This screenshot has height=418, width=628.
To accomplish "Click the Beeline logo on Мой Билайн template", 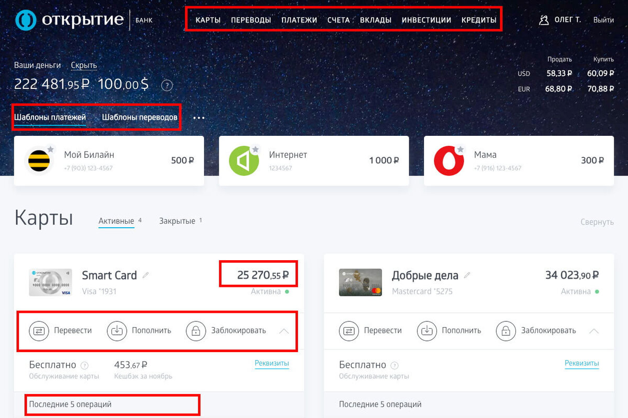I will [x=40, y=160].
